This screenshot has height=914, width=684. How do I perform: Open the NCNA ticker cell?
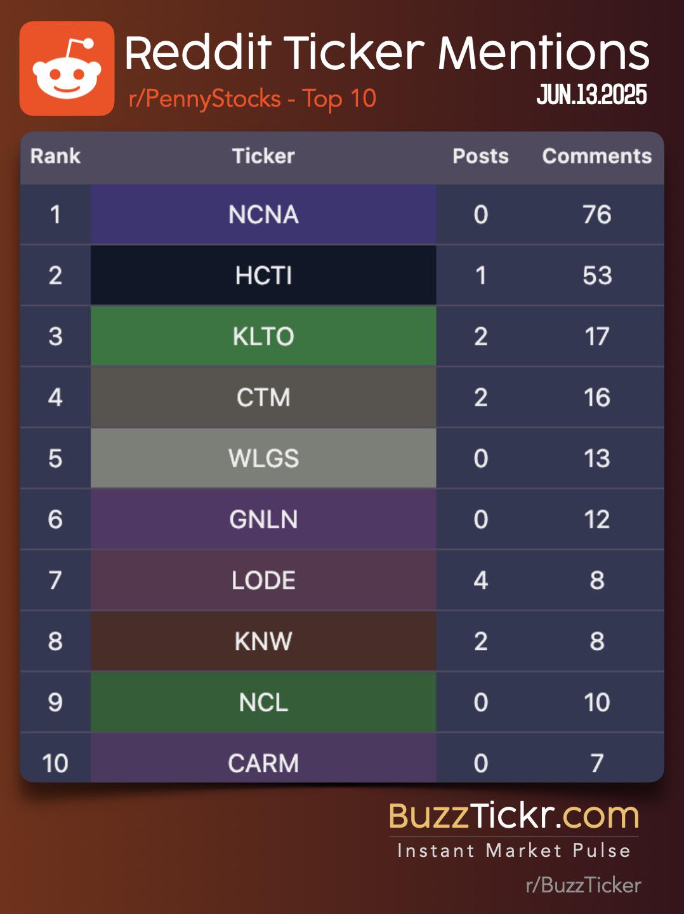263,215
